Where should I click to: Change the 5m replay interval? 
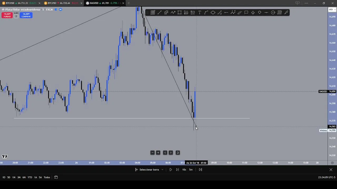[191, 170]
